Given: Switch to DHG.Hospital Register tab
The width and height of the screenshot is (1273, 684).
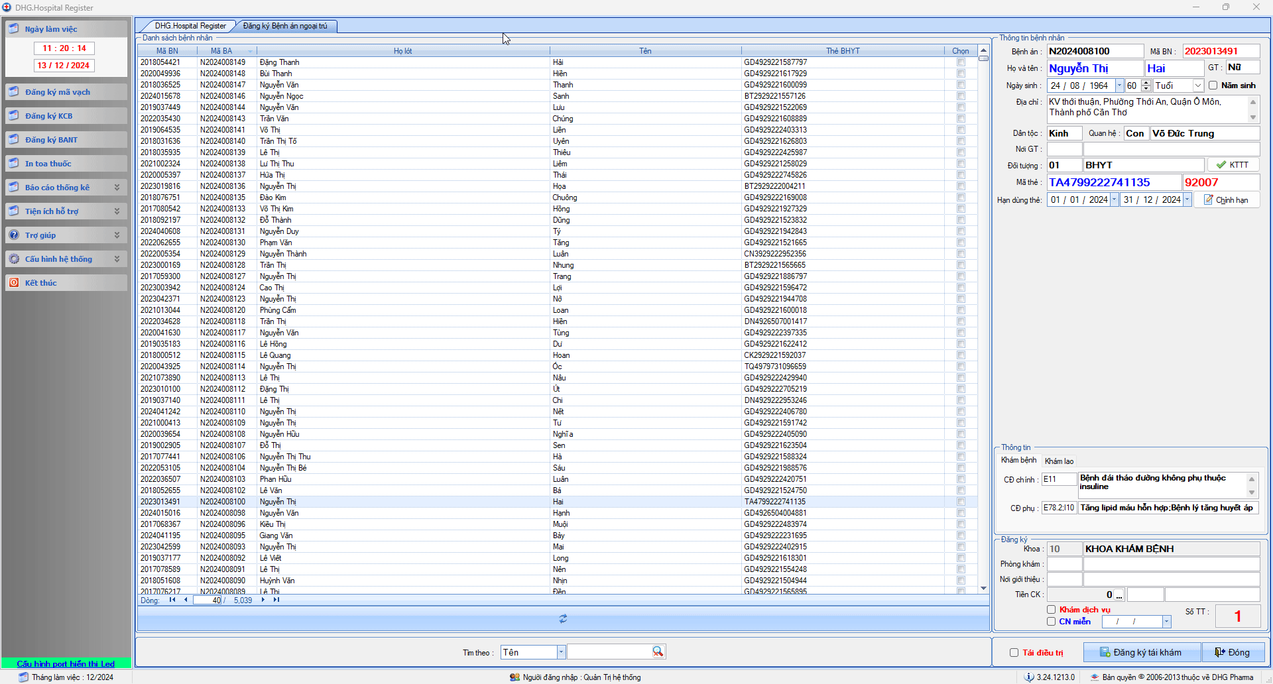Looking at the screenshot, I should (190, 26).
